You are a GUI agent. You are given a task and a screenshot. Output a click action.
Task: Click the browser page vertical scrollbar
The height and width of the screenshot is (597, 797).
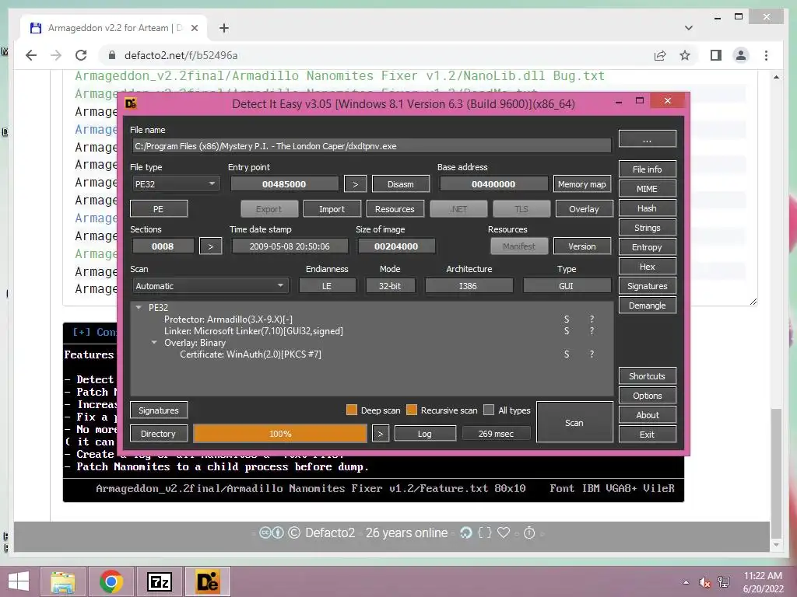[x=776, y=473]
